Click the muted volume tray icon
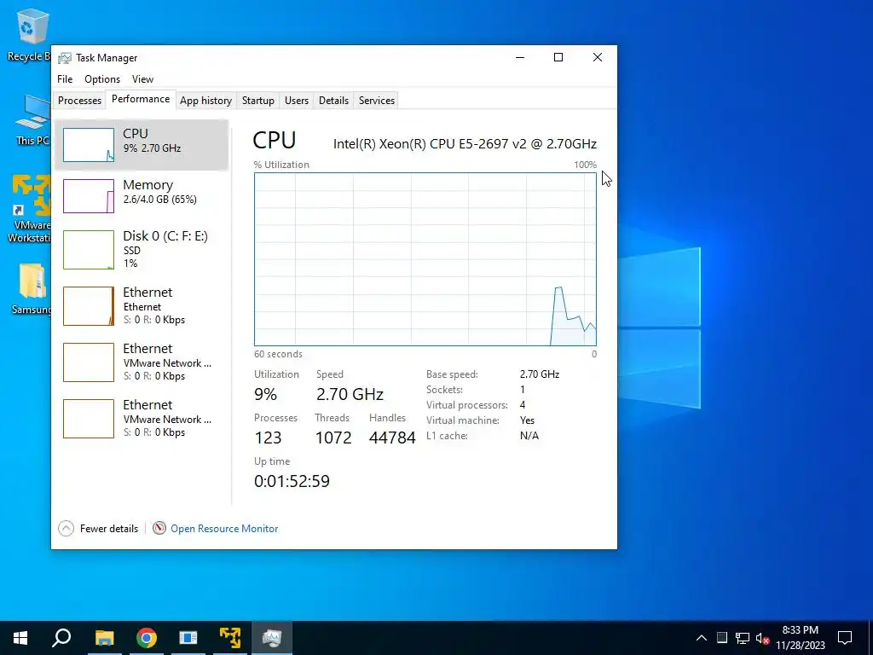Viewport: 873px width, 655px height. tap(763, 638)
